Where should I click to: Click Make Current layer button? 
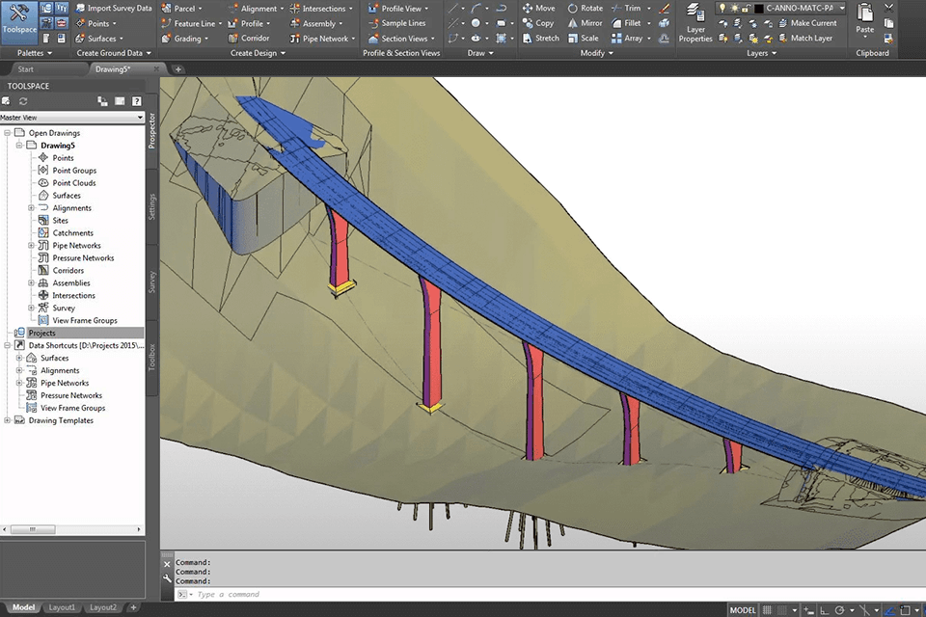point(807,23)
